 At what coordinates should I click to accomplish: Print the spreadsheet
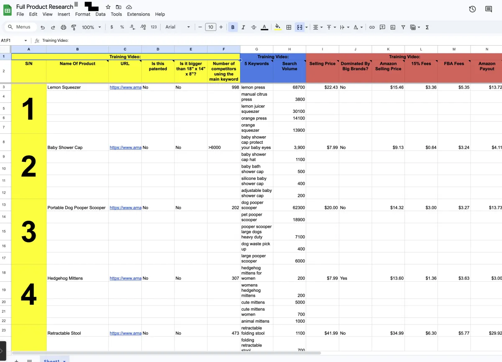(64, 27)
